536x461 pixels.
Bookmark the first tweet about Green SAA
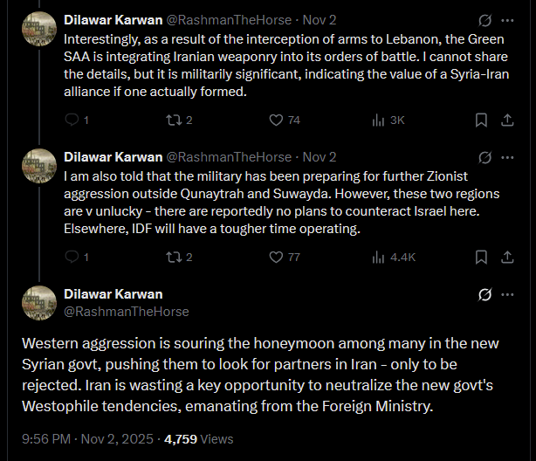point(480,120)
